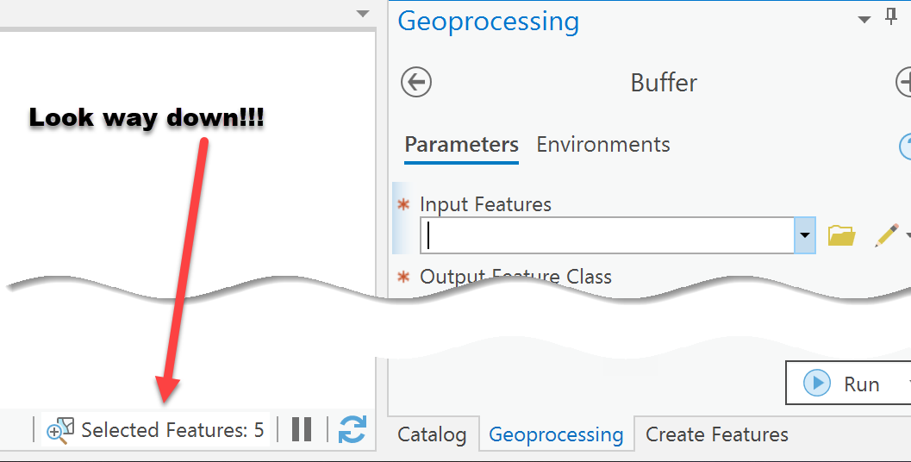The height and width of the screenshot is (462, 911).
Task: Switch to the Parameters tab
Action: [x=461, y=145]
